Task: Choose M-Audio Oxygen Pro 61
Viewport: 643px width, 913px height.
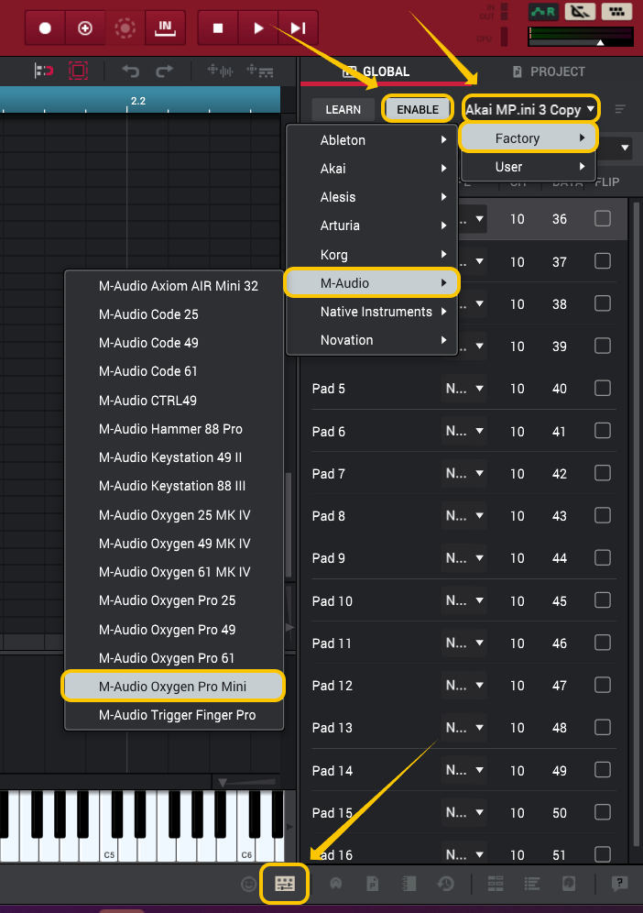Action: click(x=173, y=658)
